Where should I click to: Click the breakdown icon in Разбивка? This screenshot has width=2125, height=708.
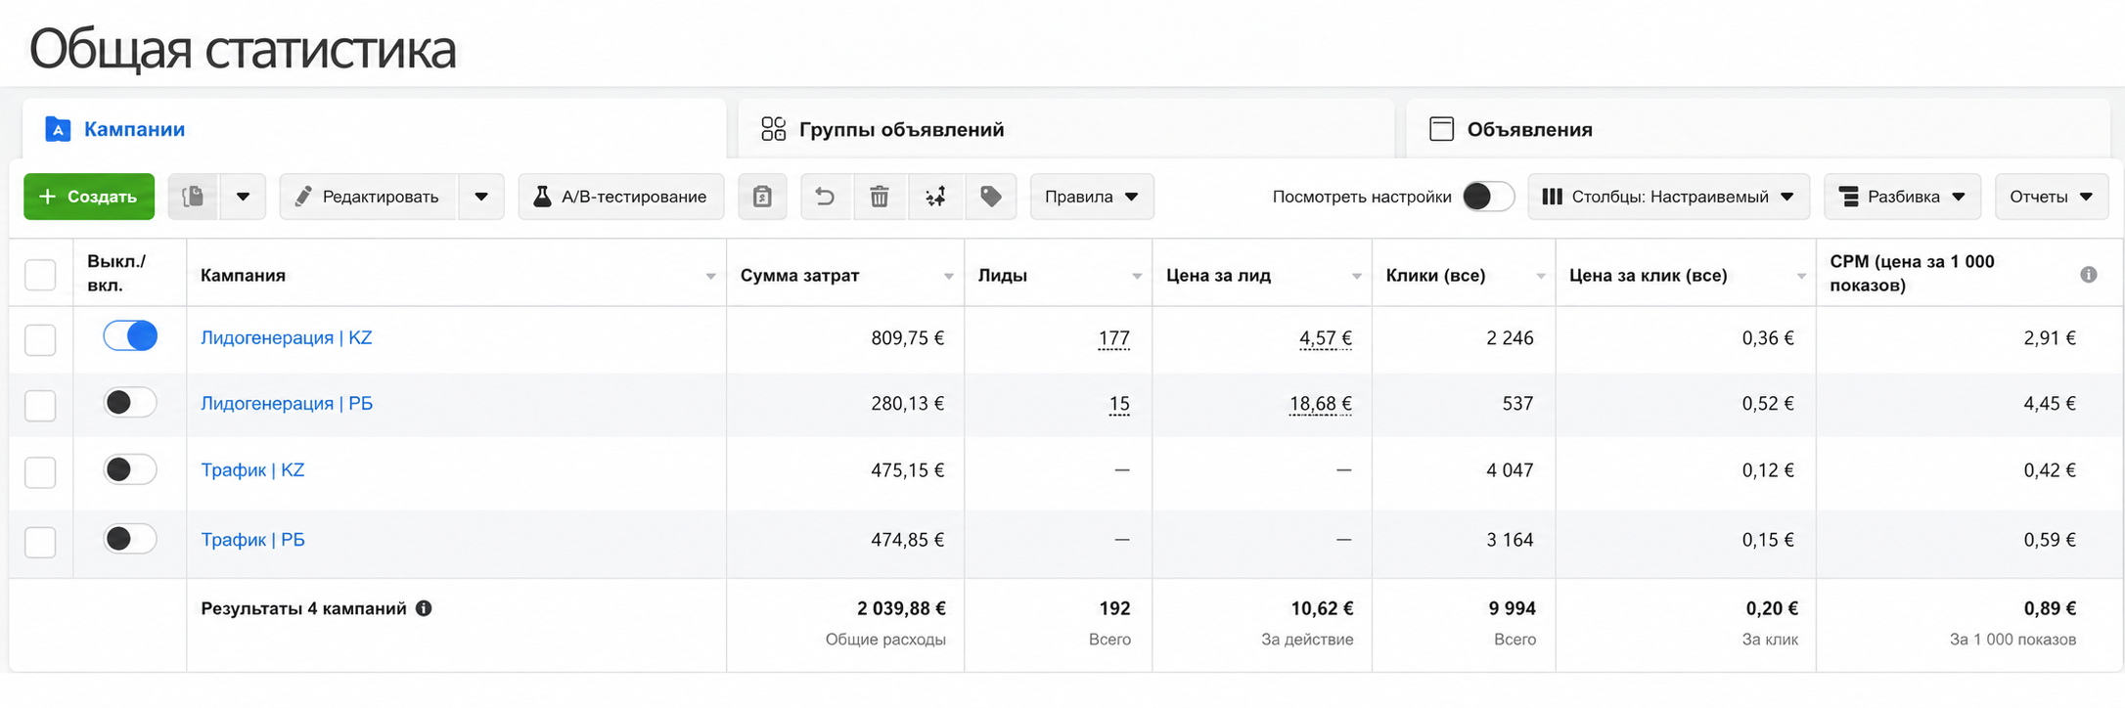pos(1849,197)
